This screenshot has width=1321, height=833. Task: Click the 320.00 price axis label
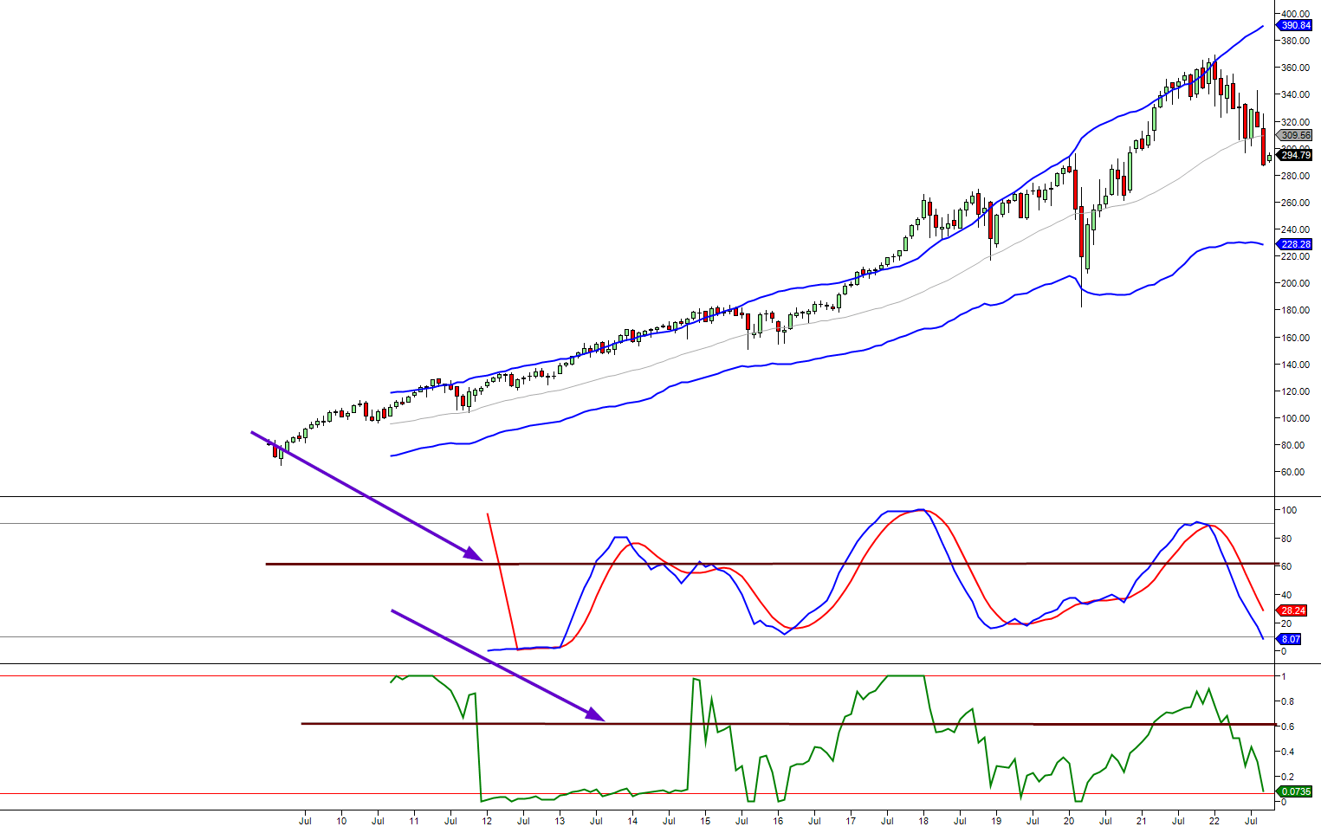pyautogui.click(x=1295, y=122)
